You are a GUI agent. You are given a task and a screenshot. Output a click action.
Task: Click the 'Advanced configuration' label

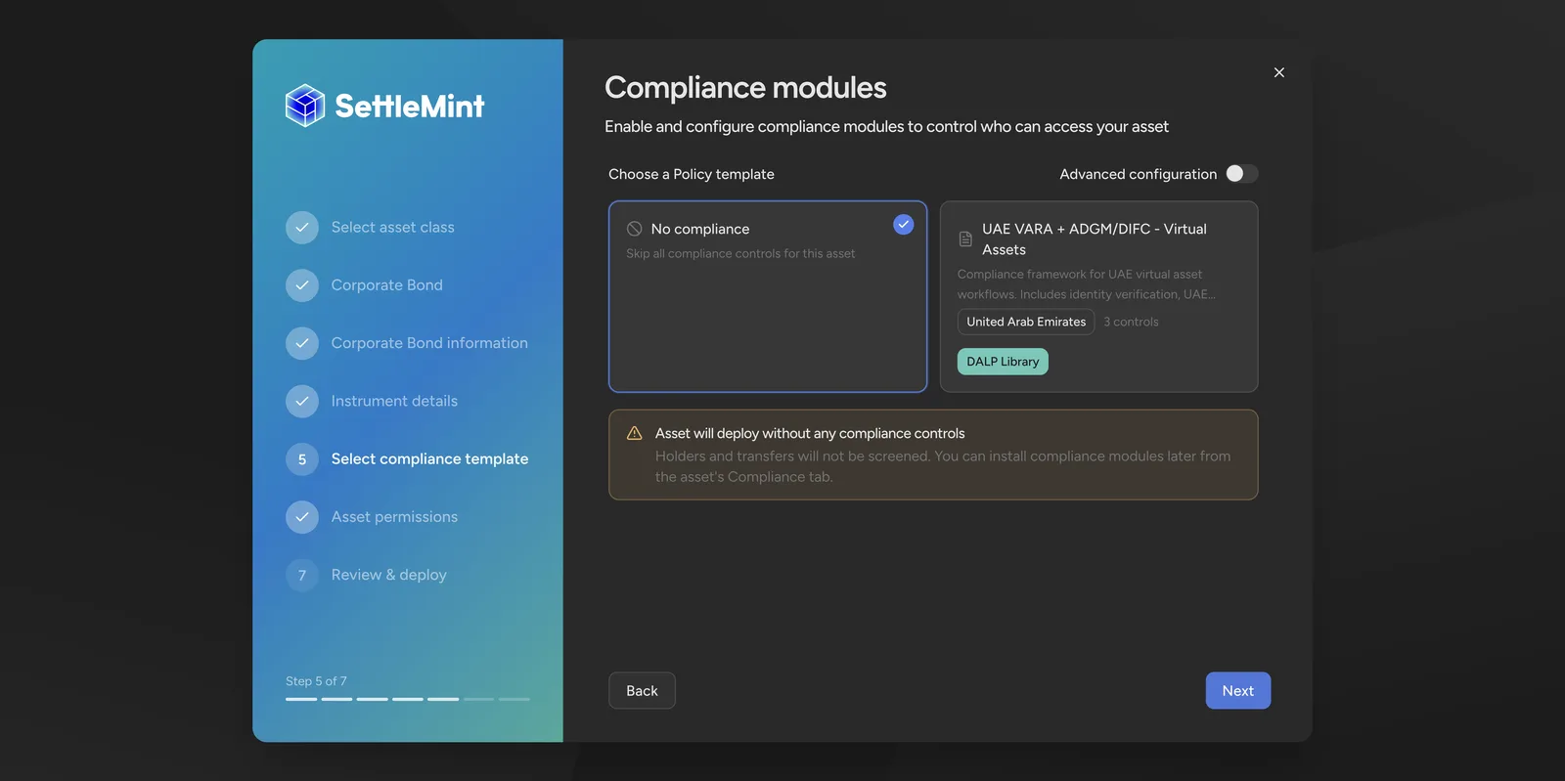1139,174
